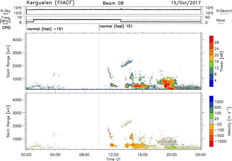Click 'normal (fast) -151' CPID text

point(45,29)
